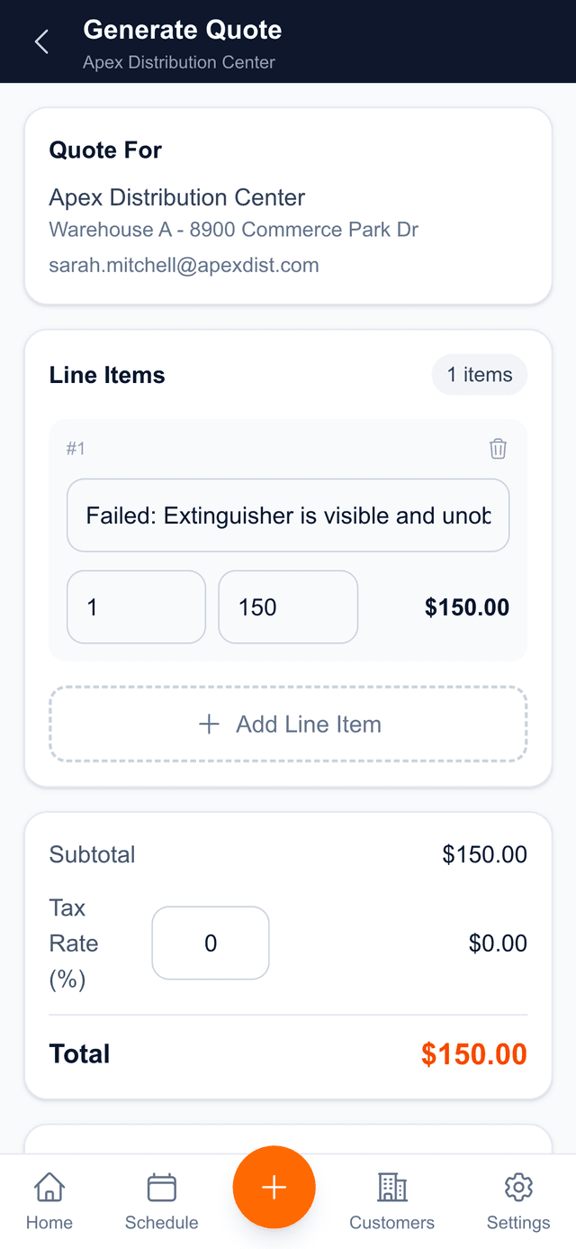576x1249 pixels.
Task: Tap the sarah.mitchell@apexdist.com email
Action: [184, 266]
